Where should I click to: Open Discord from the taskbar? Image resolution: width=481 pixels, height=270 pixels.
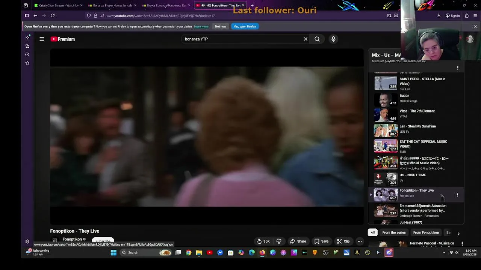click(x=389, y=253)
